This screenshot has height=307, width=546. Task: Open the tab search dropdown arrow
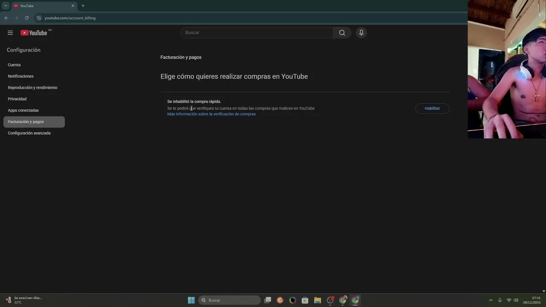6,6
